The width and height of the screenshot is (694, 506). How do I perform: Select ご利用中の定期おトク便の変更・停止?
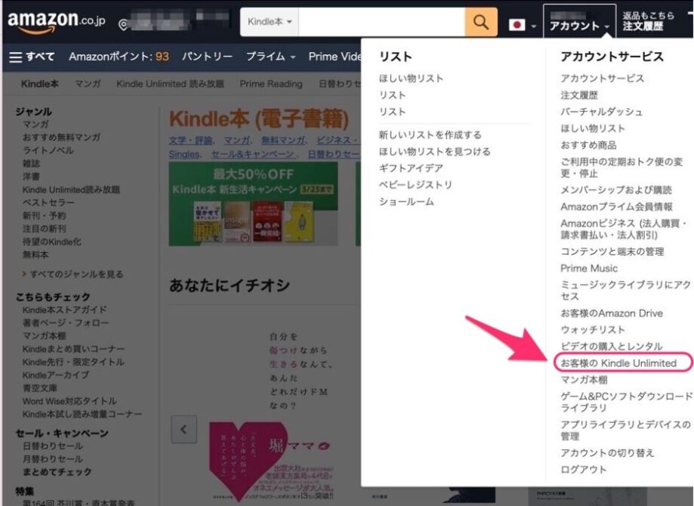pos(622,168)
